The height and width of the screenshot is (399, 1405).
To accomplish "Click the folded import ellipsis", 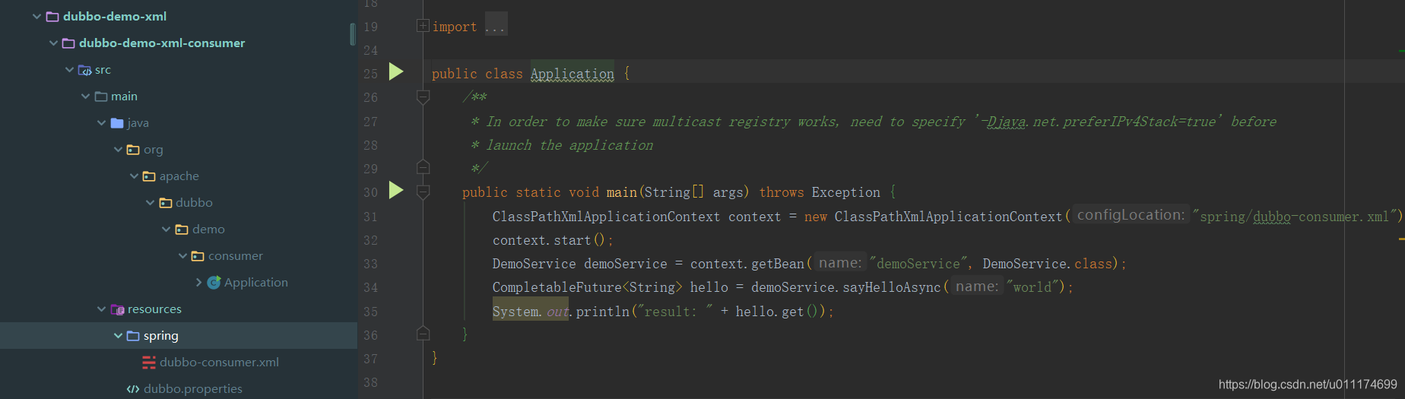I will point(496,26).
